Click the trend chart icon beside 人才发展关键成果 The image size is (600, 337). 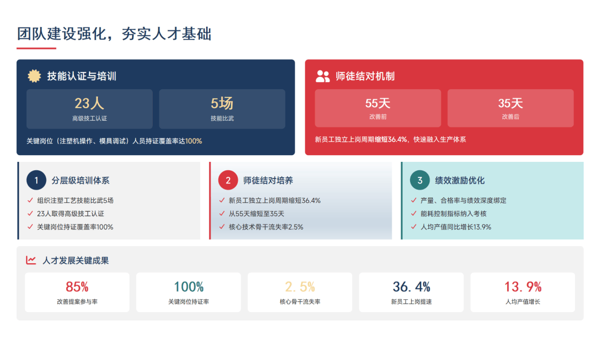31,260
